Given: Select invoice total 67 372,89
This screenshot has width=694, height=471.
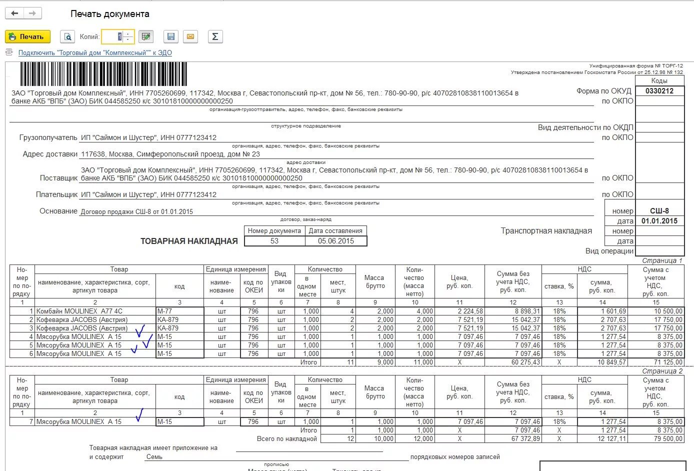Looking at the screenshot, I should (513, 438).
